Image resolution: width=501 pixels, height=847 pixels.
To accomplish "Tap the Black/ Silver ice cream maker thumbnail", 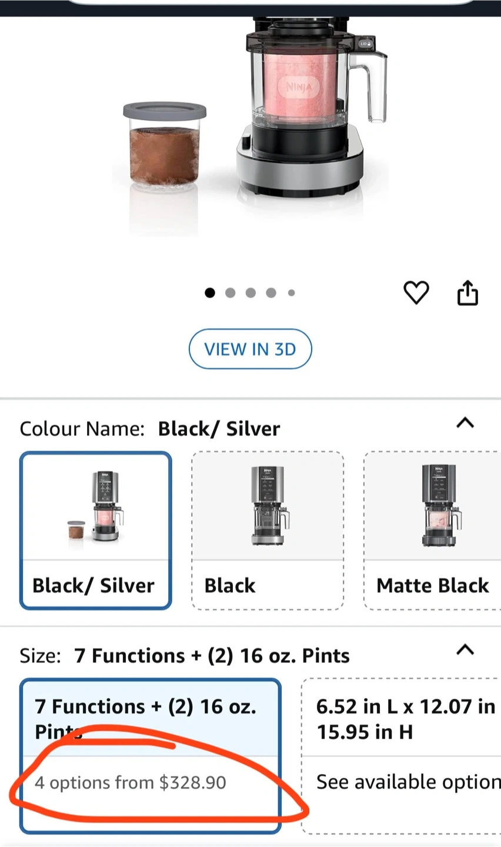I will click(x=96, y=507).
